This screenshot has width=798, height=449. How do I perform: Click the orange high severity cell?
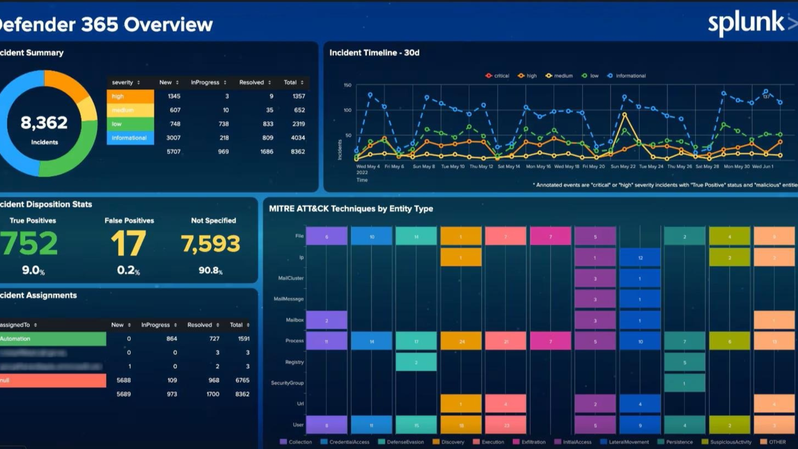(x=131, y=96)
